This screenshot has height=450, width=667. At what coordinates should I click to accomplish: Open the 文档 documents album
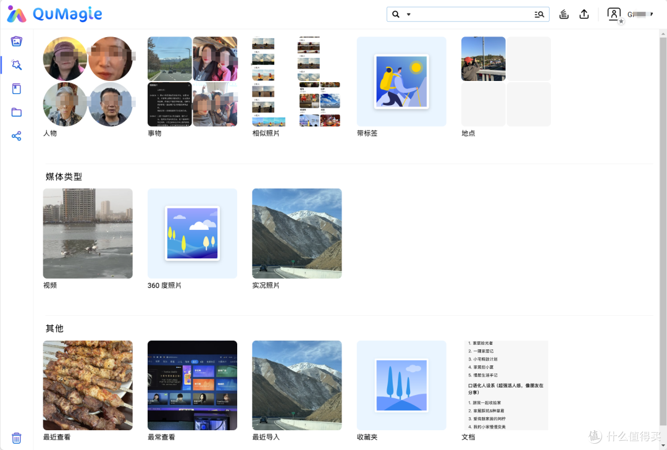coord(506,385)
